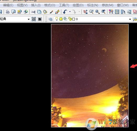This screenshot has width=137, height=131.
Task: Click the Publish icon
Action: pos(19,12)
